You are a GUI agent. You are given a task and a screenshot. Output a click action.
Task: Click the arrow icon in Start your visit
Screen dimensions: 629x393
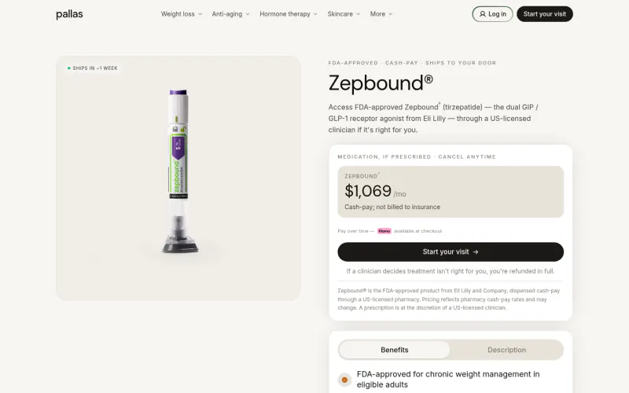point(476,252)
